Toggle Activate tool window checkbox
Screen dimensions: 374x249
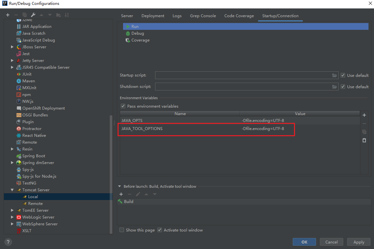(160, 230)
